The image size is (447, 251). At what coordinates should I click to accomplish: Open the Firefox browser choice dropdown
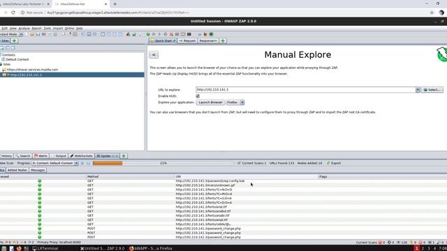242,102
